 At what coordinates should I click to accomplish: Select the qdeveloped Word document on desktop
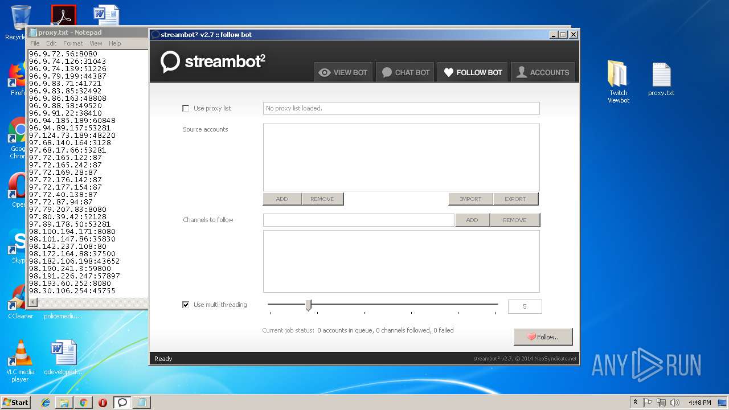63,358
